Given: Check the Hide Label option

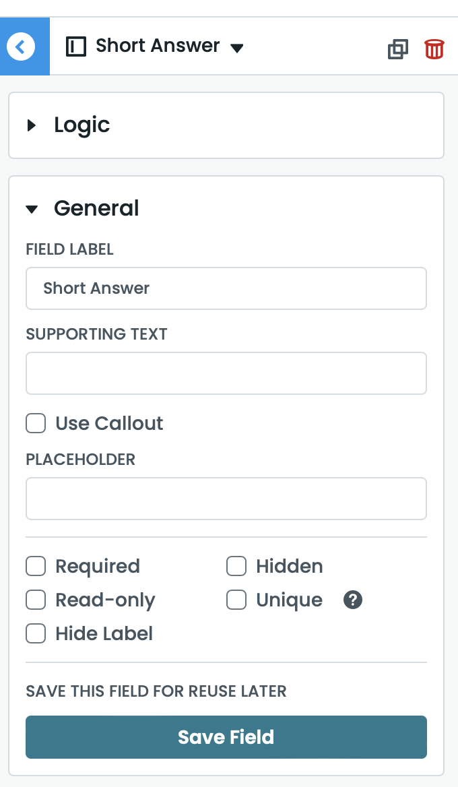Looking at the screenshot, I should point(36,633).
